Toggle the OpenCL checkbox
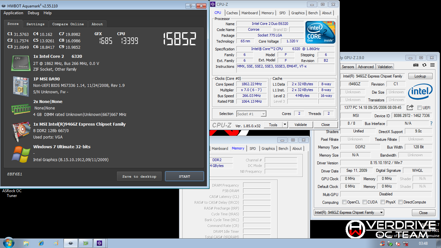 pos(344,202)
